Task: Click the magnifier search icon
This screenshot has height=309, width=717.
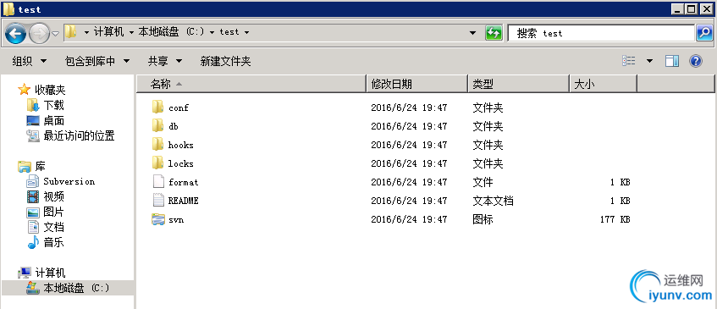Action: [704, 33]
